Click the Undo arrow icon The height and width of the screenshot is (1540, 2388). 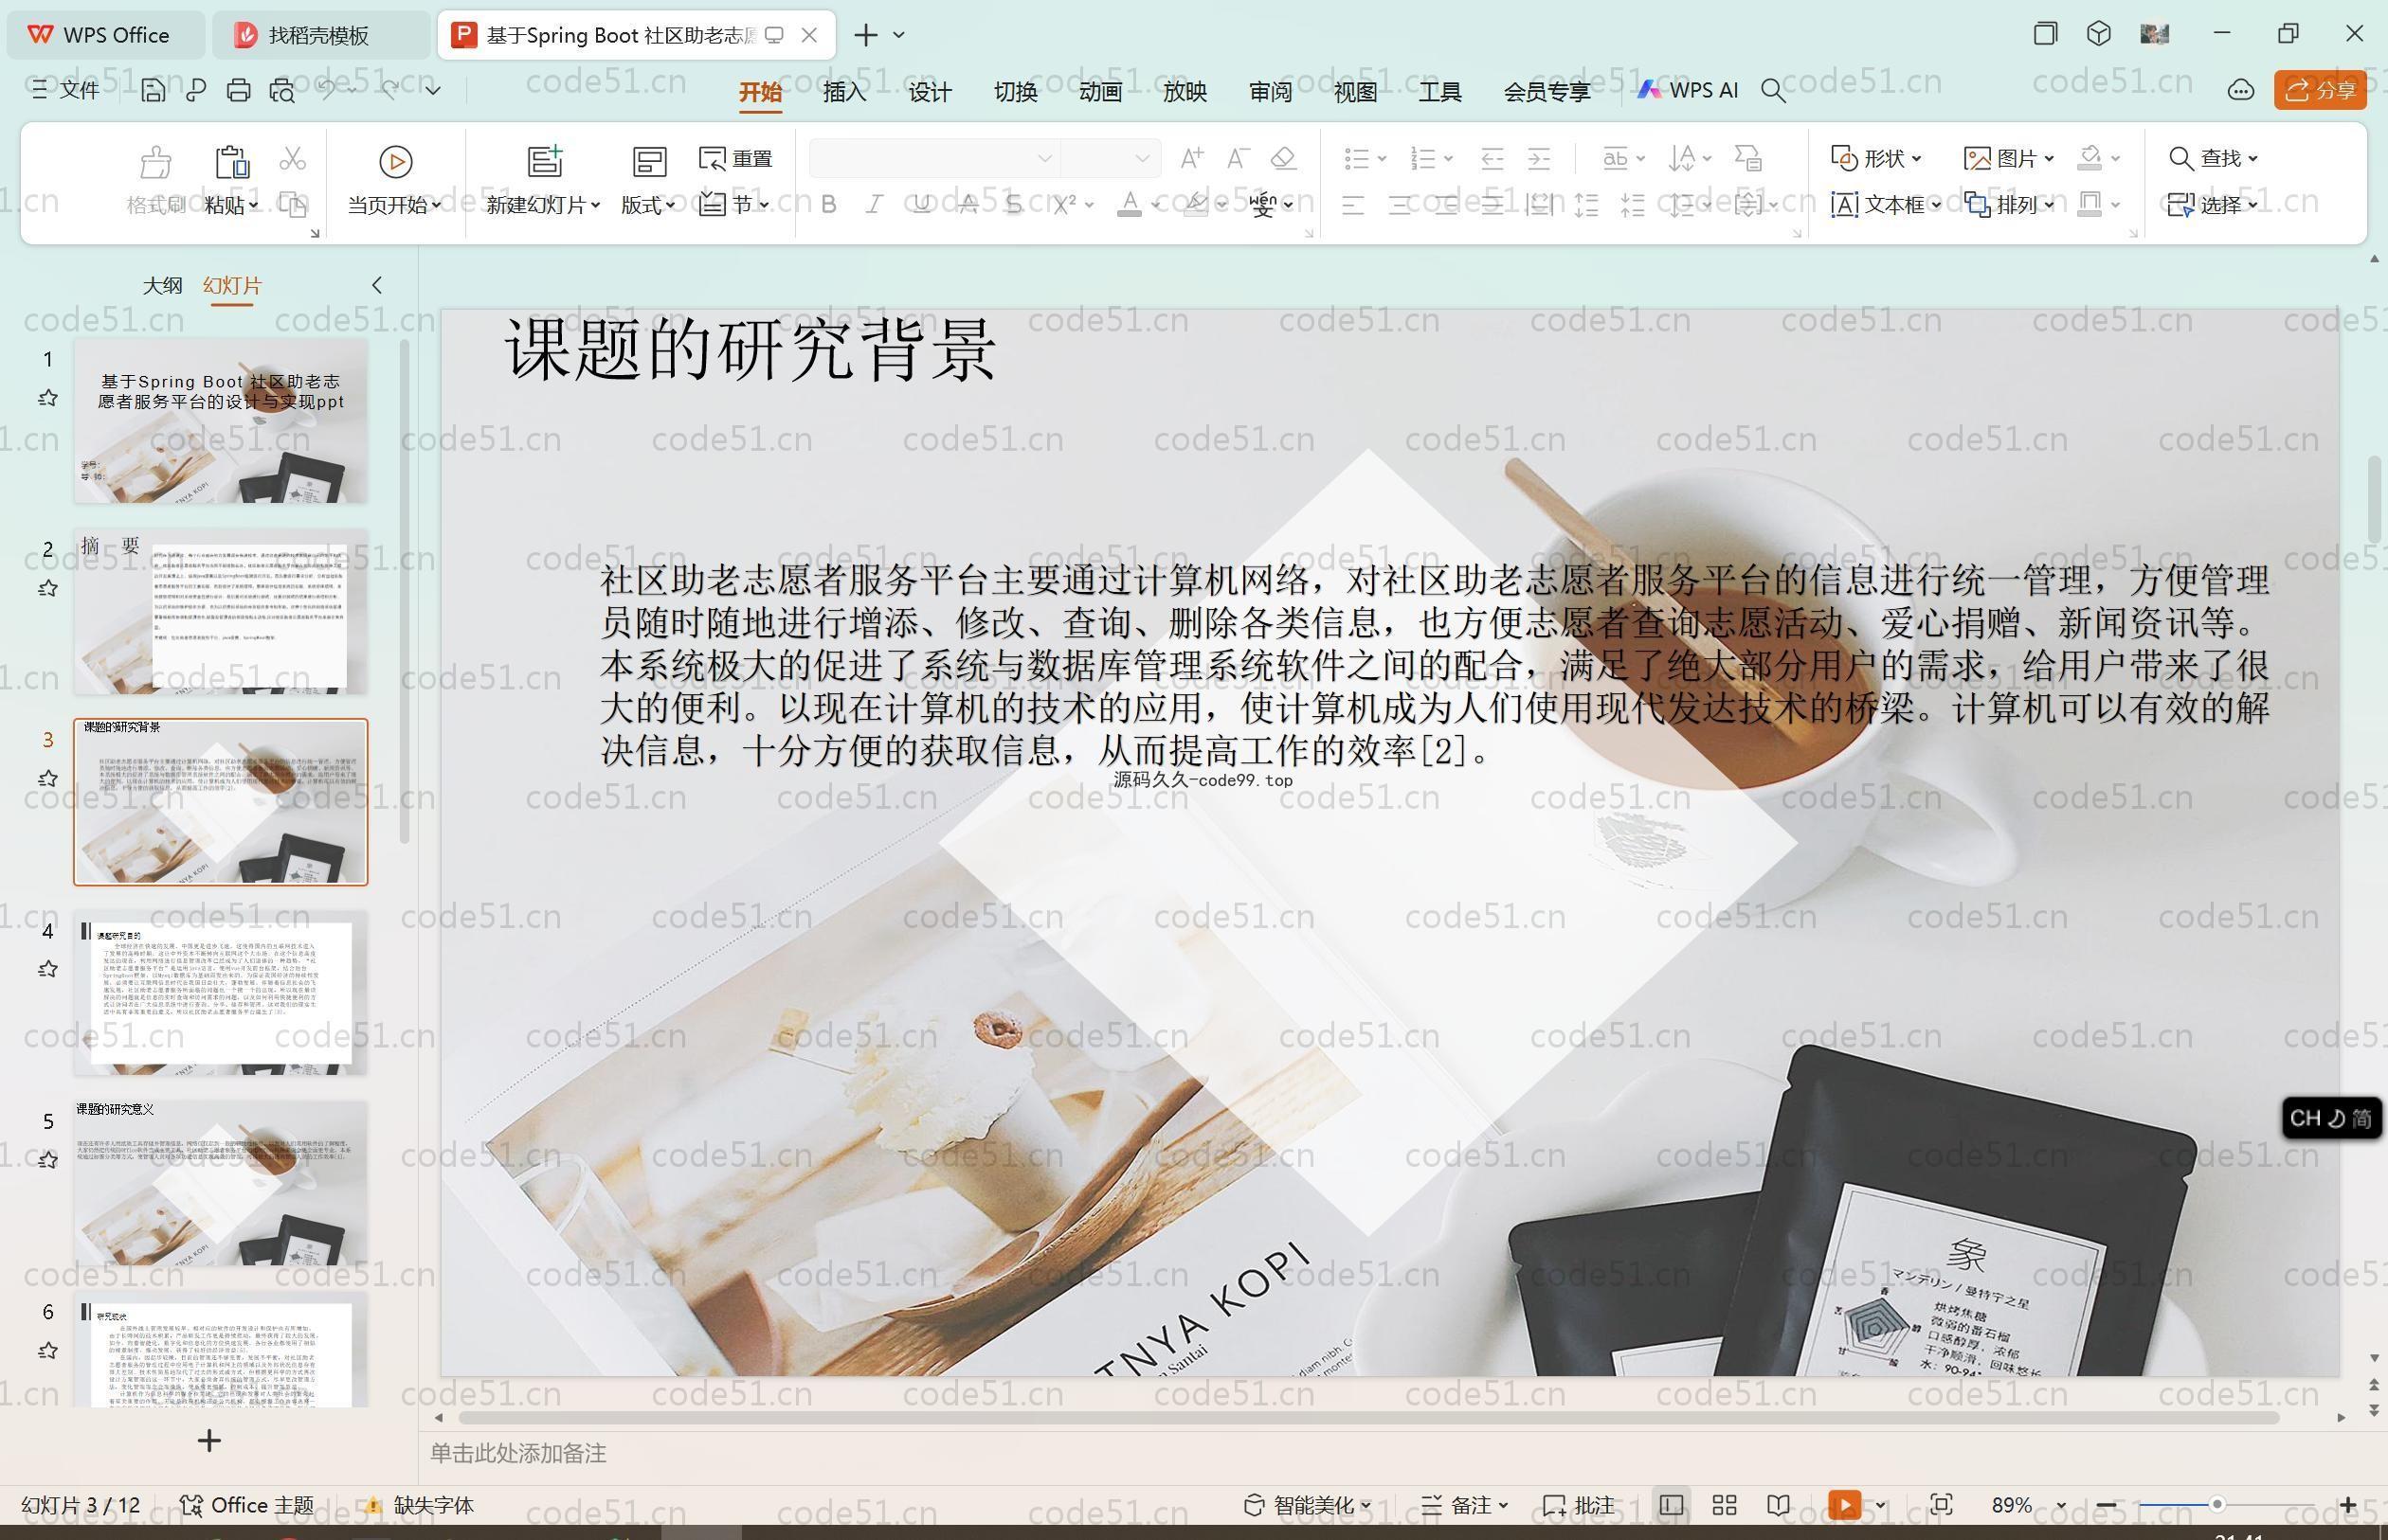coord(327,90)
